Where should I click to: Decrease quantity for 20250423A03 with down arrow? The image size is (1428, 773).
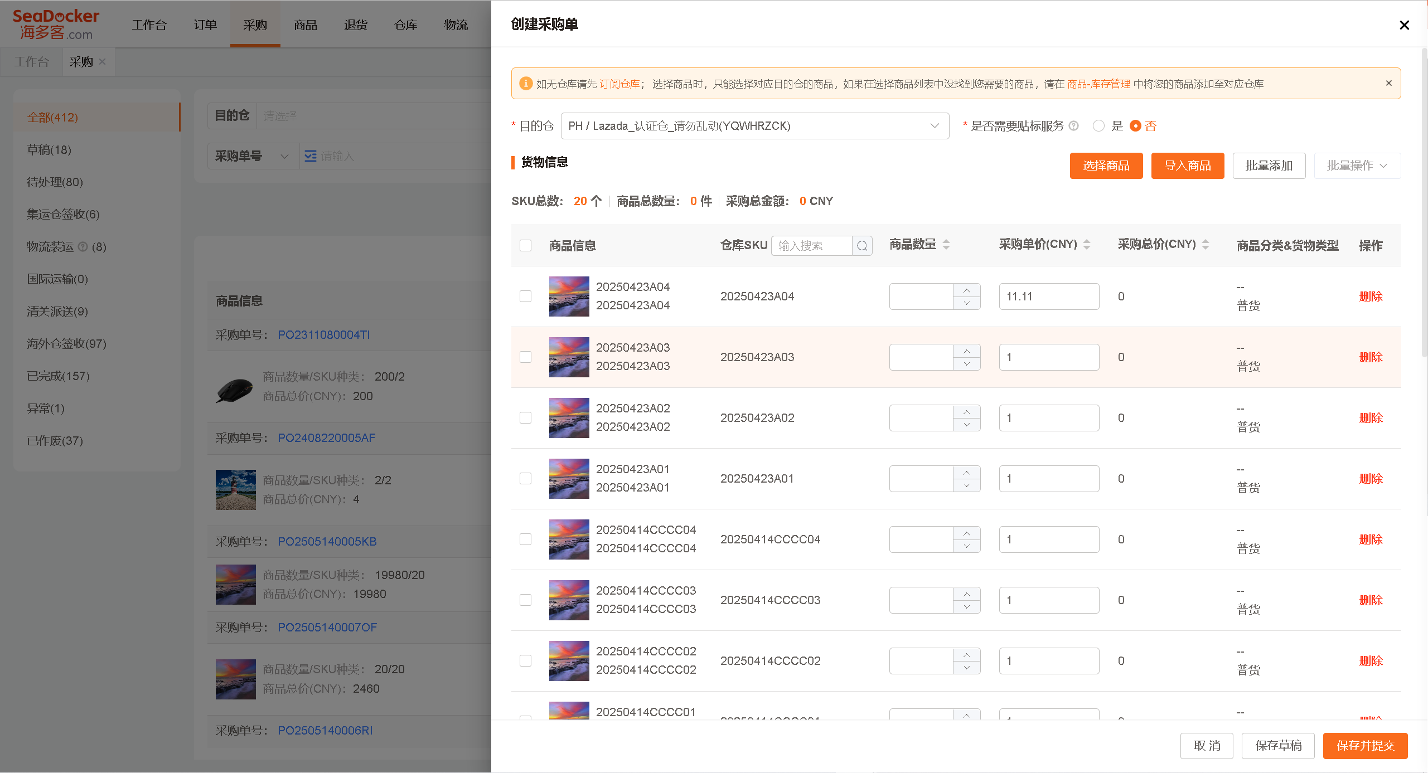point(967,364)
